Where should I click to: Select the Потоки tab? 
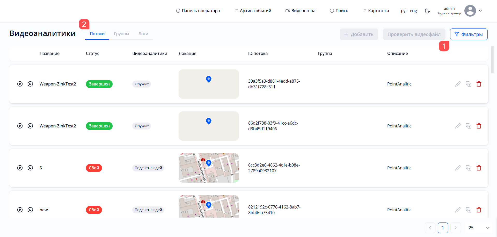[x=97, y=34]
